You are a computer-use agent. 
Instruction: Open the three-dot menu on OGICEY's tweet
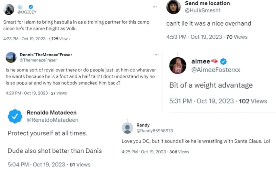[x=155, y=7]
